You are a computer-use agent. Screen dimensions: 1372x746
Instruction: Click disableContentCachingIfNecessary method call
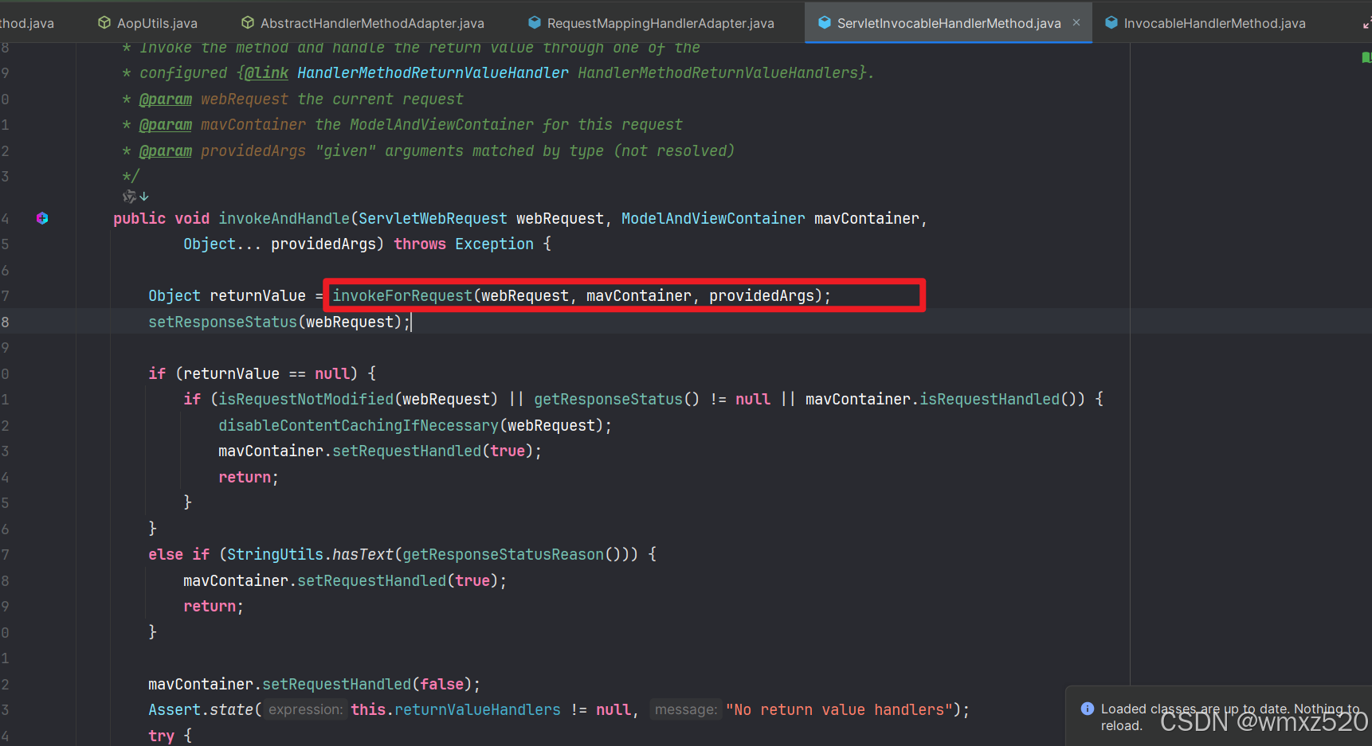(x=359, y=425)
